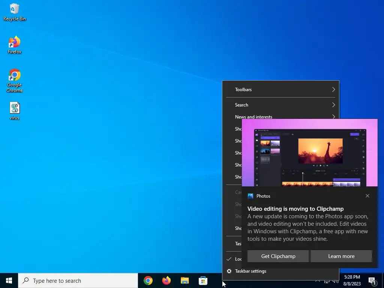The width and height of the screenshot is (384, 288).
Task: Toggle the checkmarked lock taskbar entry
Action: point(232,259)
